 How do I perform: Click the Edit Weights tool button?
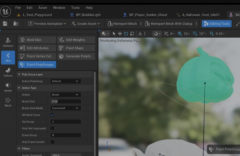pos(76,40)
